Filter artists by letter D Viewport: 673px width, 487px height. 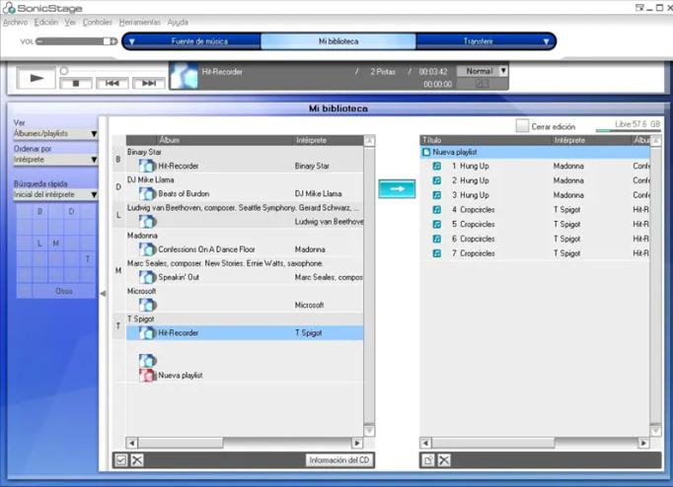pos(72,211)
